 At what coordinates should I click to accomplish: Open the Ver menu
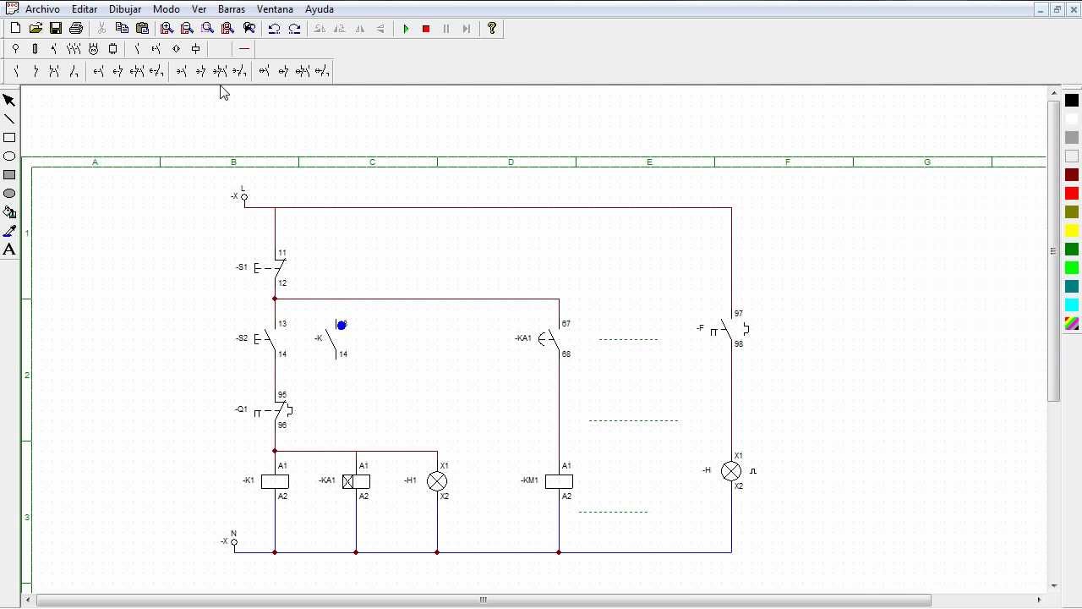pos(199,9)
